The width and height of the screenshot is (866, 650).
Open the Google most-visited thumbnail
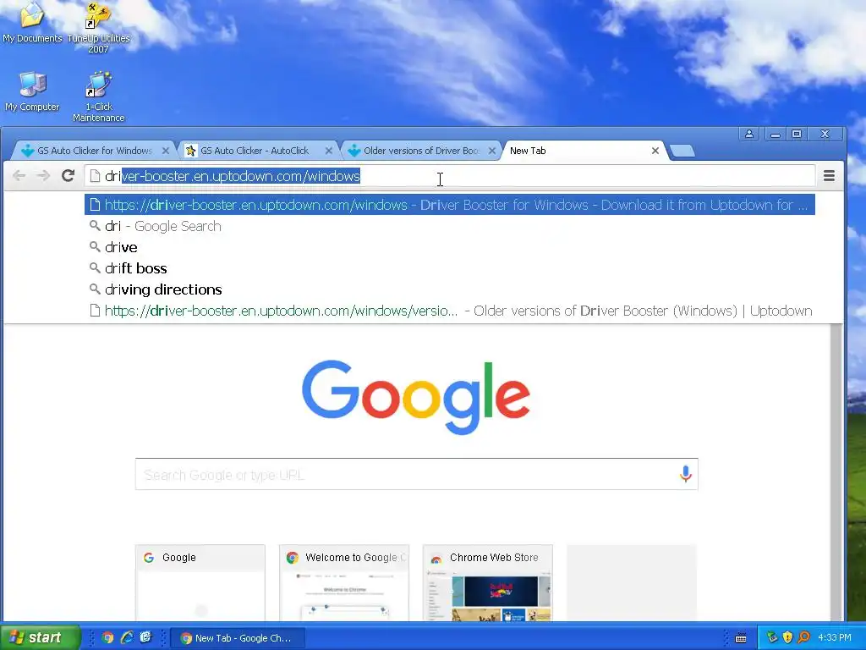pyautogui.click(x=200, y=583)
